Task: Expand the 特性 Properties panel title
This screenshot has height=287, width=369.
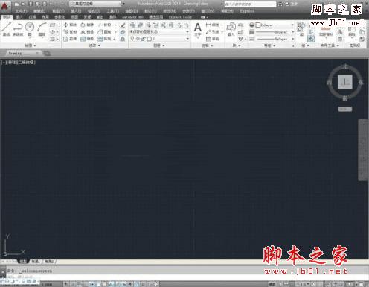Action: pyautogui.click(x=269, y=45)
